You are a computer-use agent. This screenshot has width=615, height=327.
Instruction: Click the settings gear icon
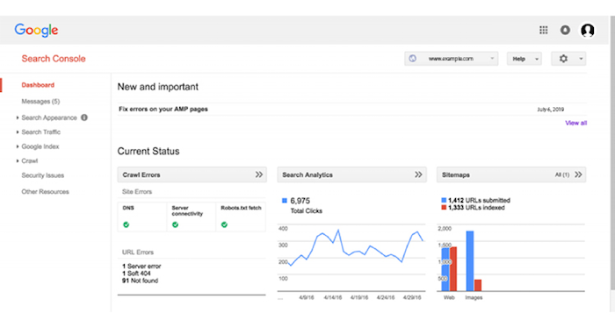[563, 59]
